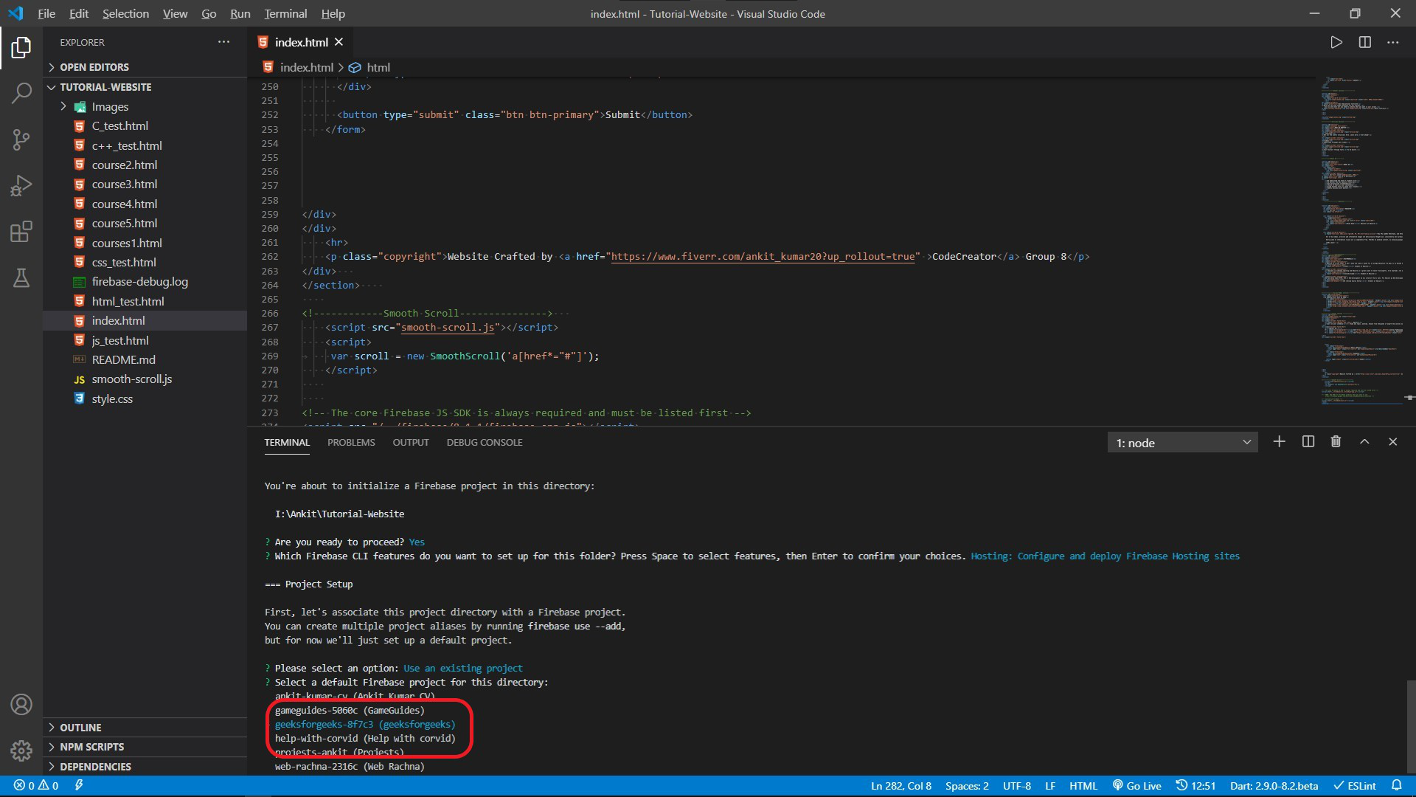The image size is (1416, 797).
Task: Open the Terminal menu
Action: pyautogui.click(x=285, y=13)
